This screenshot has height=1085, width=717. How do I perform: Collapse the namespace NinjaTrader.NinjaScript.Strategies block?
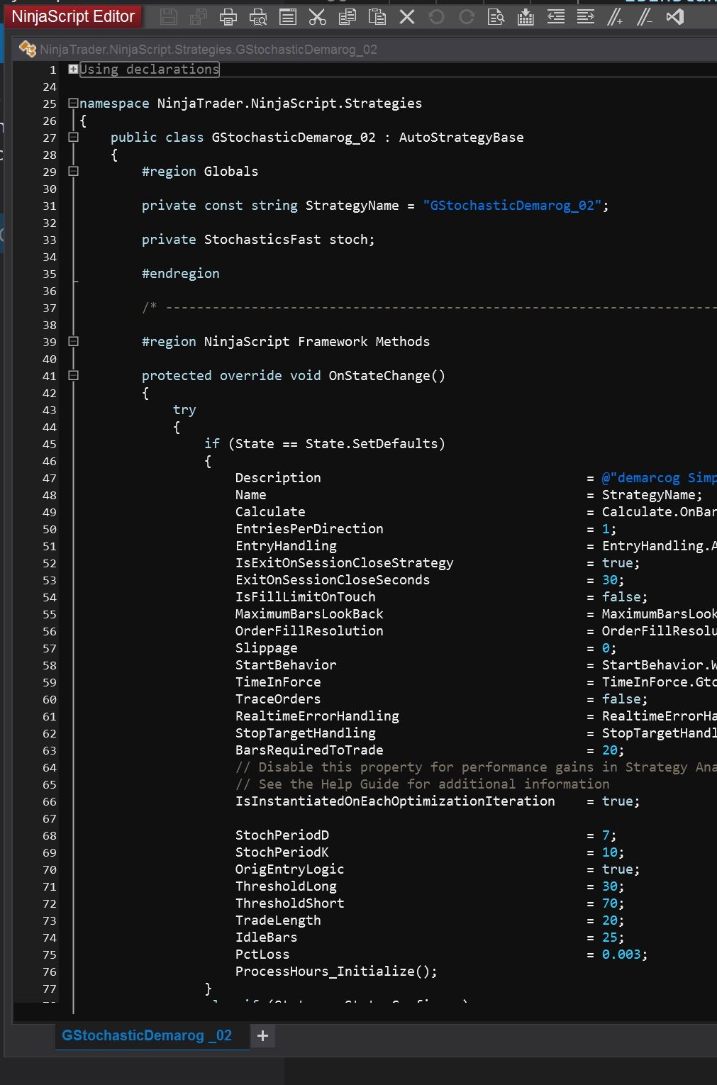tap(73, 103)
